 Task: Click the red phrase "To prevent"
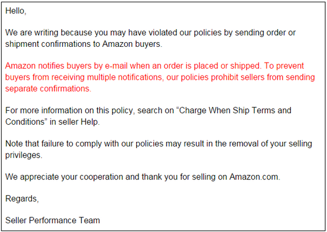point(284,66)
